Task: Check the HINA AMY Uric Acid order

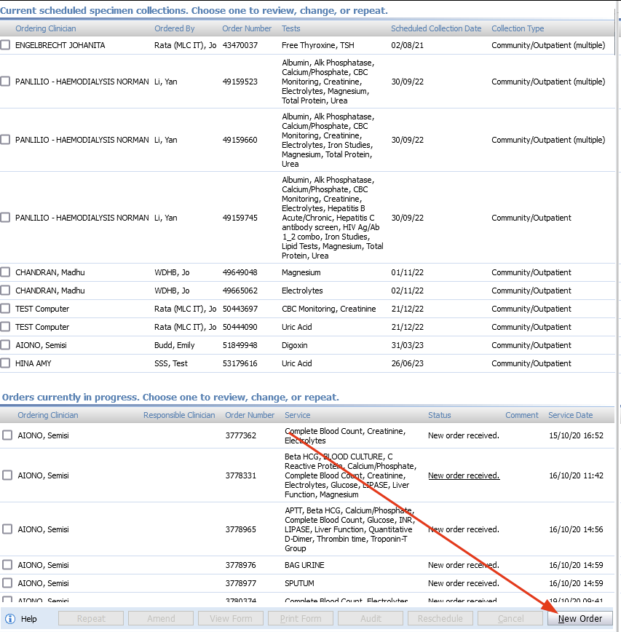Action: pyautogui.click(x=5, y=363)
